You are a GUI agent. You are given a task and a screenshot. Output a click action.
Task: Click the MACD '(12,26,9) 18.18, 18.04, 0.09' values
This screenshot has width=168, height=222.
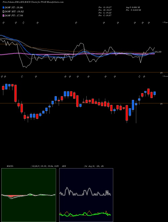pyautogui.click(x=45, y=166)
